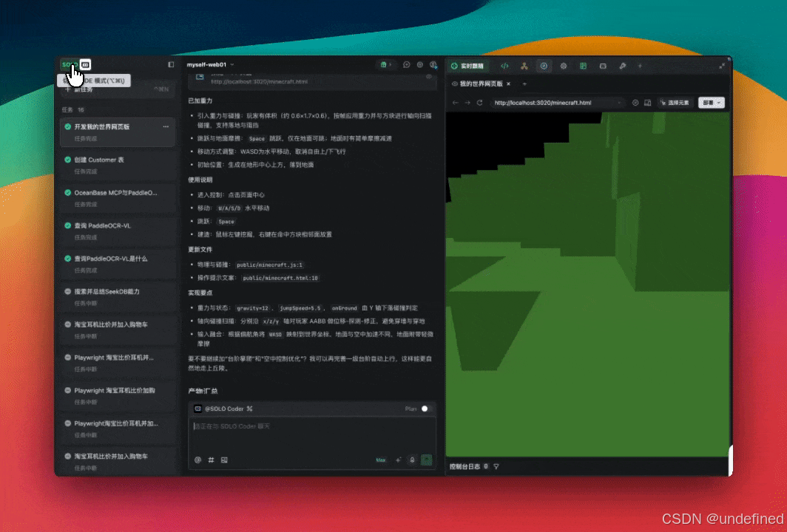Click the green send button
This screenshot has height=532, width=787.
tap(427, 460)
